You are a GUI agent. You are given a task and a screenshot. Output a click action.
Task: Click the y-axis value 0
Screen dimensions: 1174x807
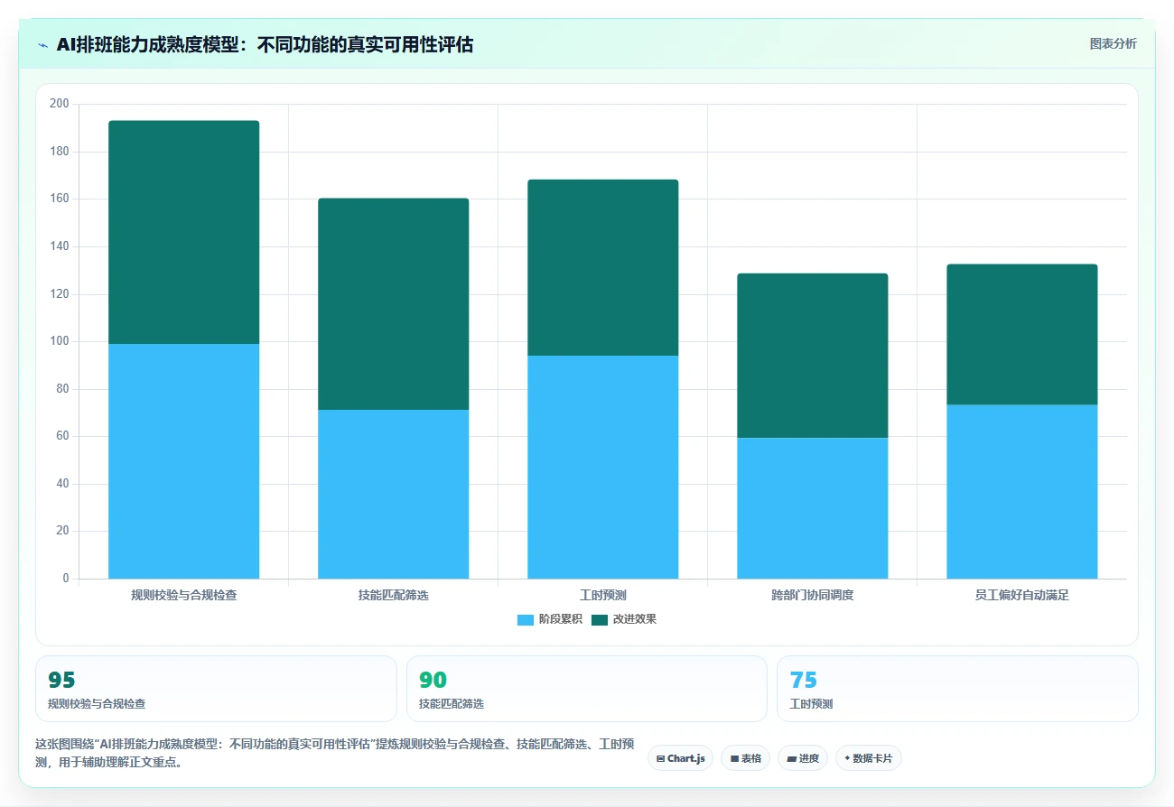pyautogui.click(x=65, y=579)
